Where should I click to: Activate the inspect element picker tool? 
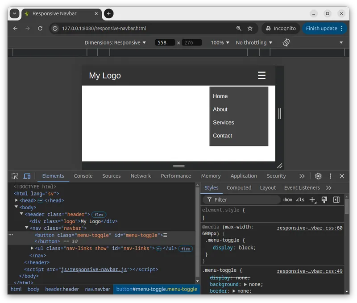click(x=15, y=176)
